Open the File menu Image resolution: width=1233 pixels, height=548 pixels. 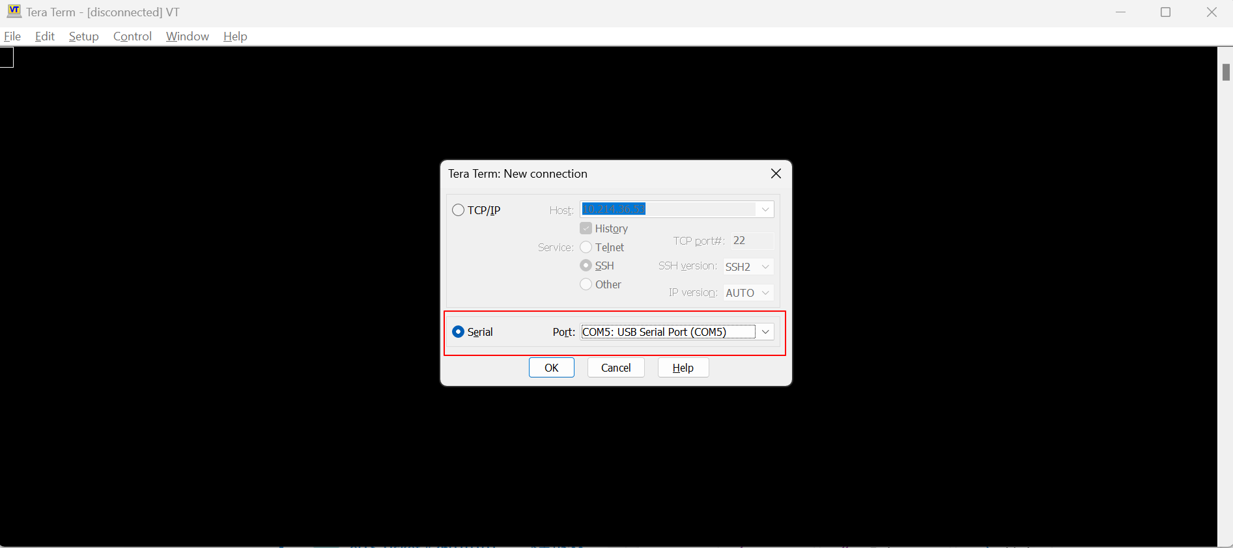click(12, 36)
